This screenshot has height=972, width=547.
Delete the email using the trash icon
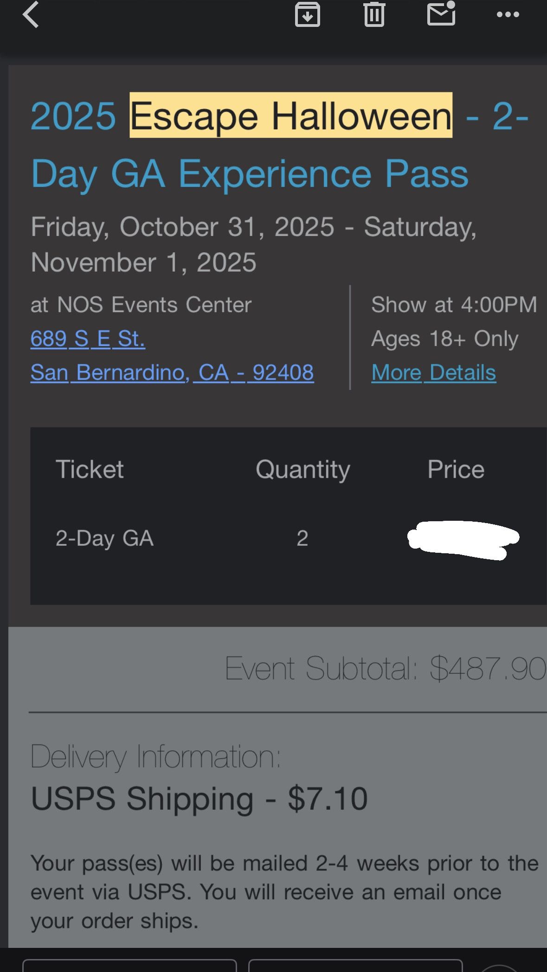tap(374, 15)
